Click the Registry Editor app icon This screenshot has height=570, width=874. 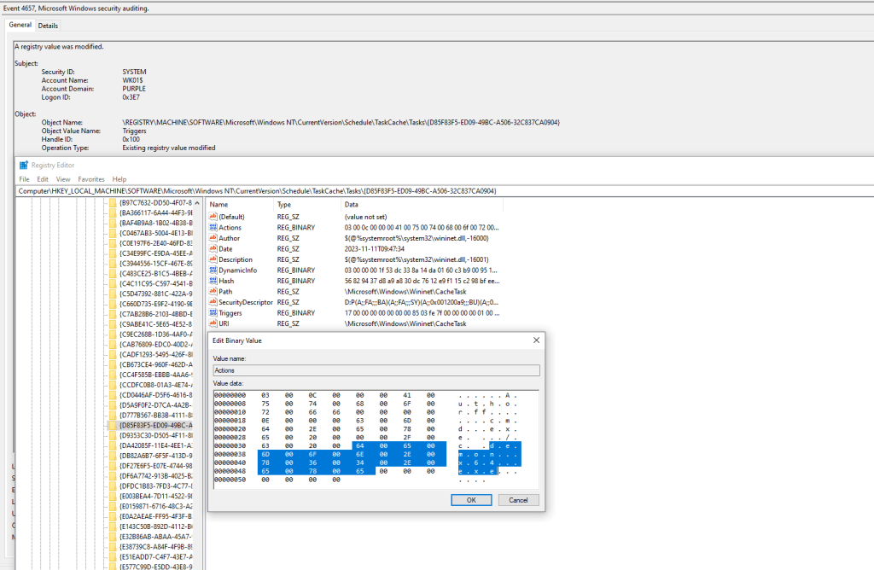coord(24,165)
